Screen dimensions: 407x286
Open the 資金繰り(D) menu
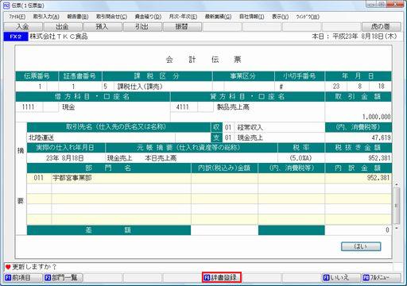148,17
